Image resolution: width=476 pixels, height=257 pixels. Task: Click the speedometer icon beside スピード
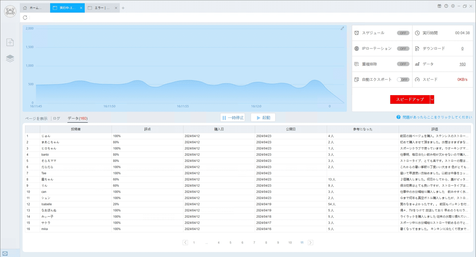click(417, 79)
